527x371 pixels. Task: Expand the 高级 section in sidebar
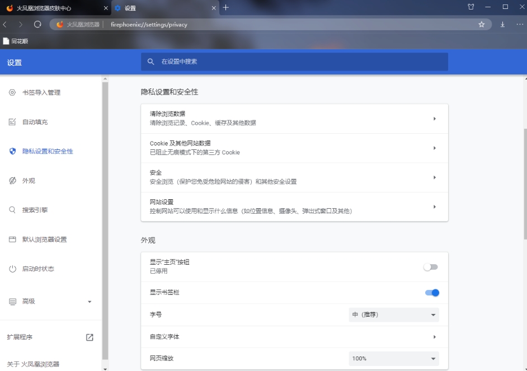(x=50, y=302)
